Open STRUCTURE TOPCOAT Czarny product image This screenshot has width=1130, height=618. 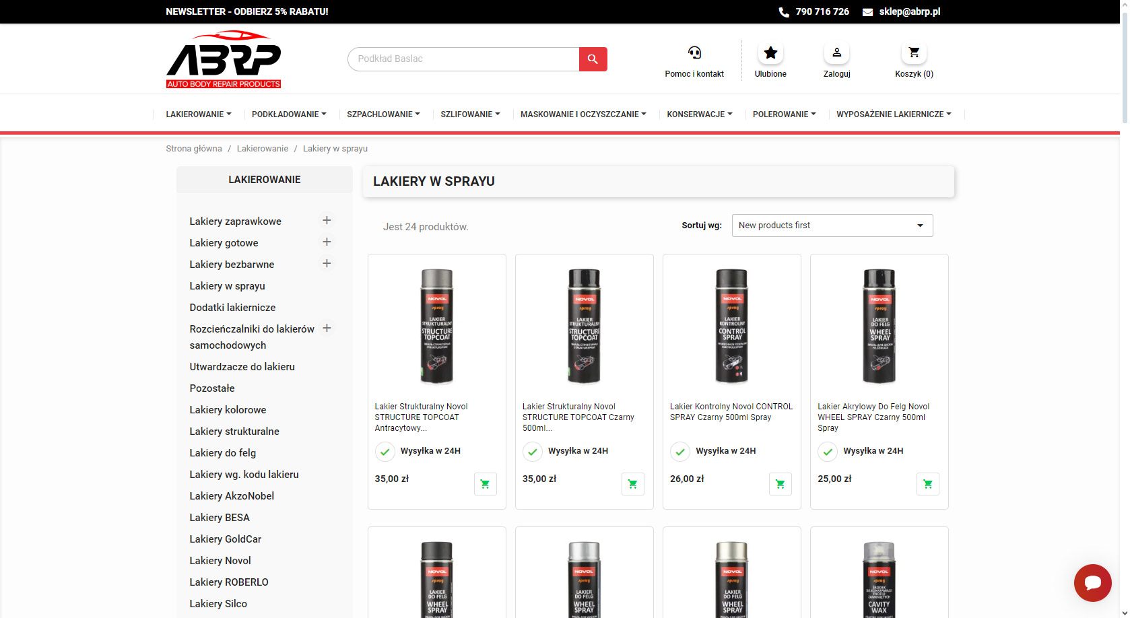click(585, 327)
